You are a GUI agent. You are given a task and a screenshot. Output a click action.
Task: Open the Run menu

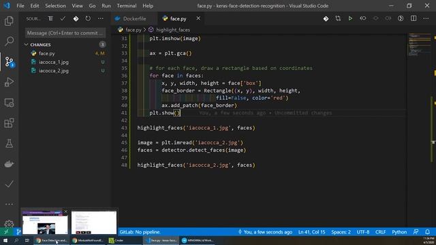pos(106,5)
